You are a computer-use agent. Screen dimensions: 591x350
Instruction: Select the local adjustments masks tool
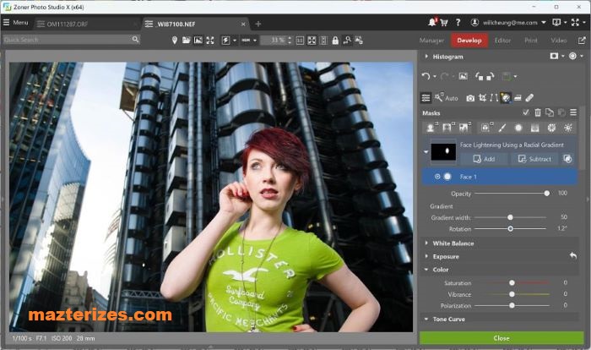[x=506, y=98]
